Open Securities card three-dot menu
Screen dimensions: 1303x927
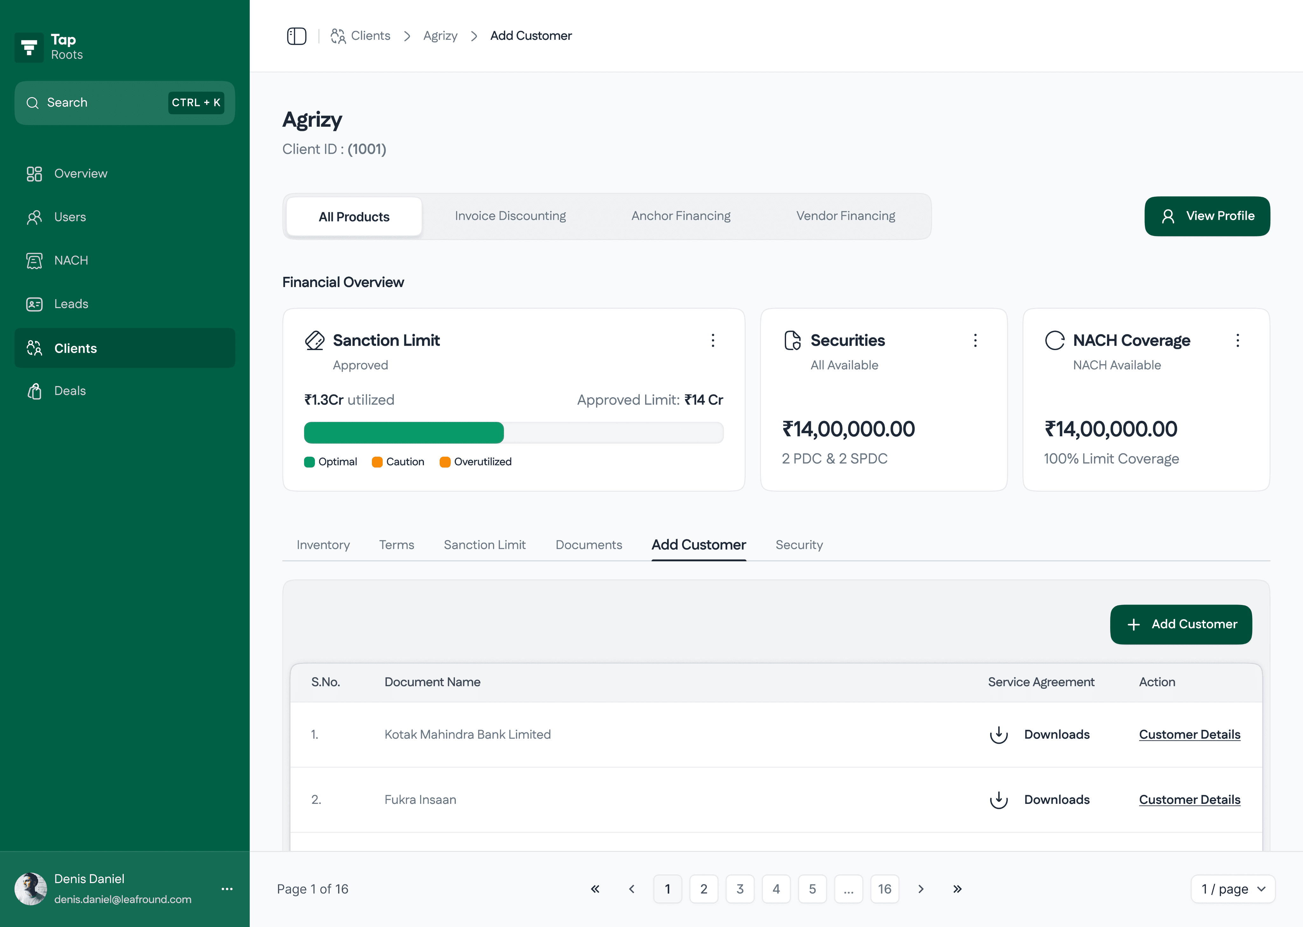point(975,341)
